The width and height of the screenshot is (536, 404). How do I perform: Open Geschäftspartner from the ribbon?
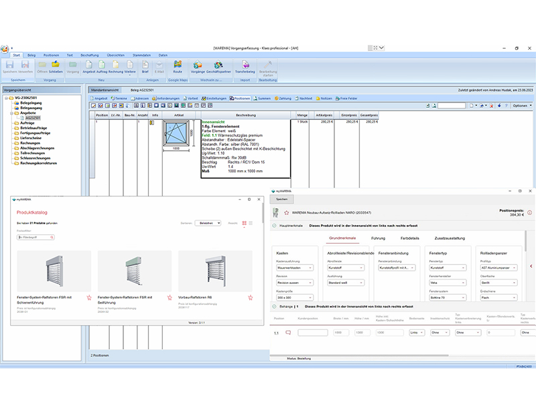tap(219, 66)
